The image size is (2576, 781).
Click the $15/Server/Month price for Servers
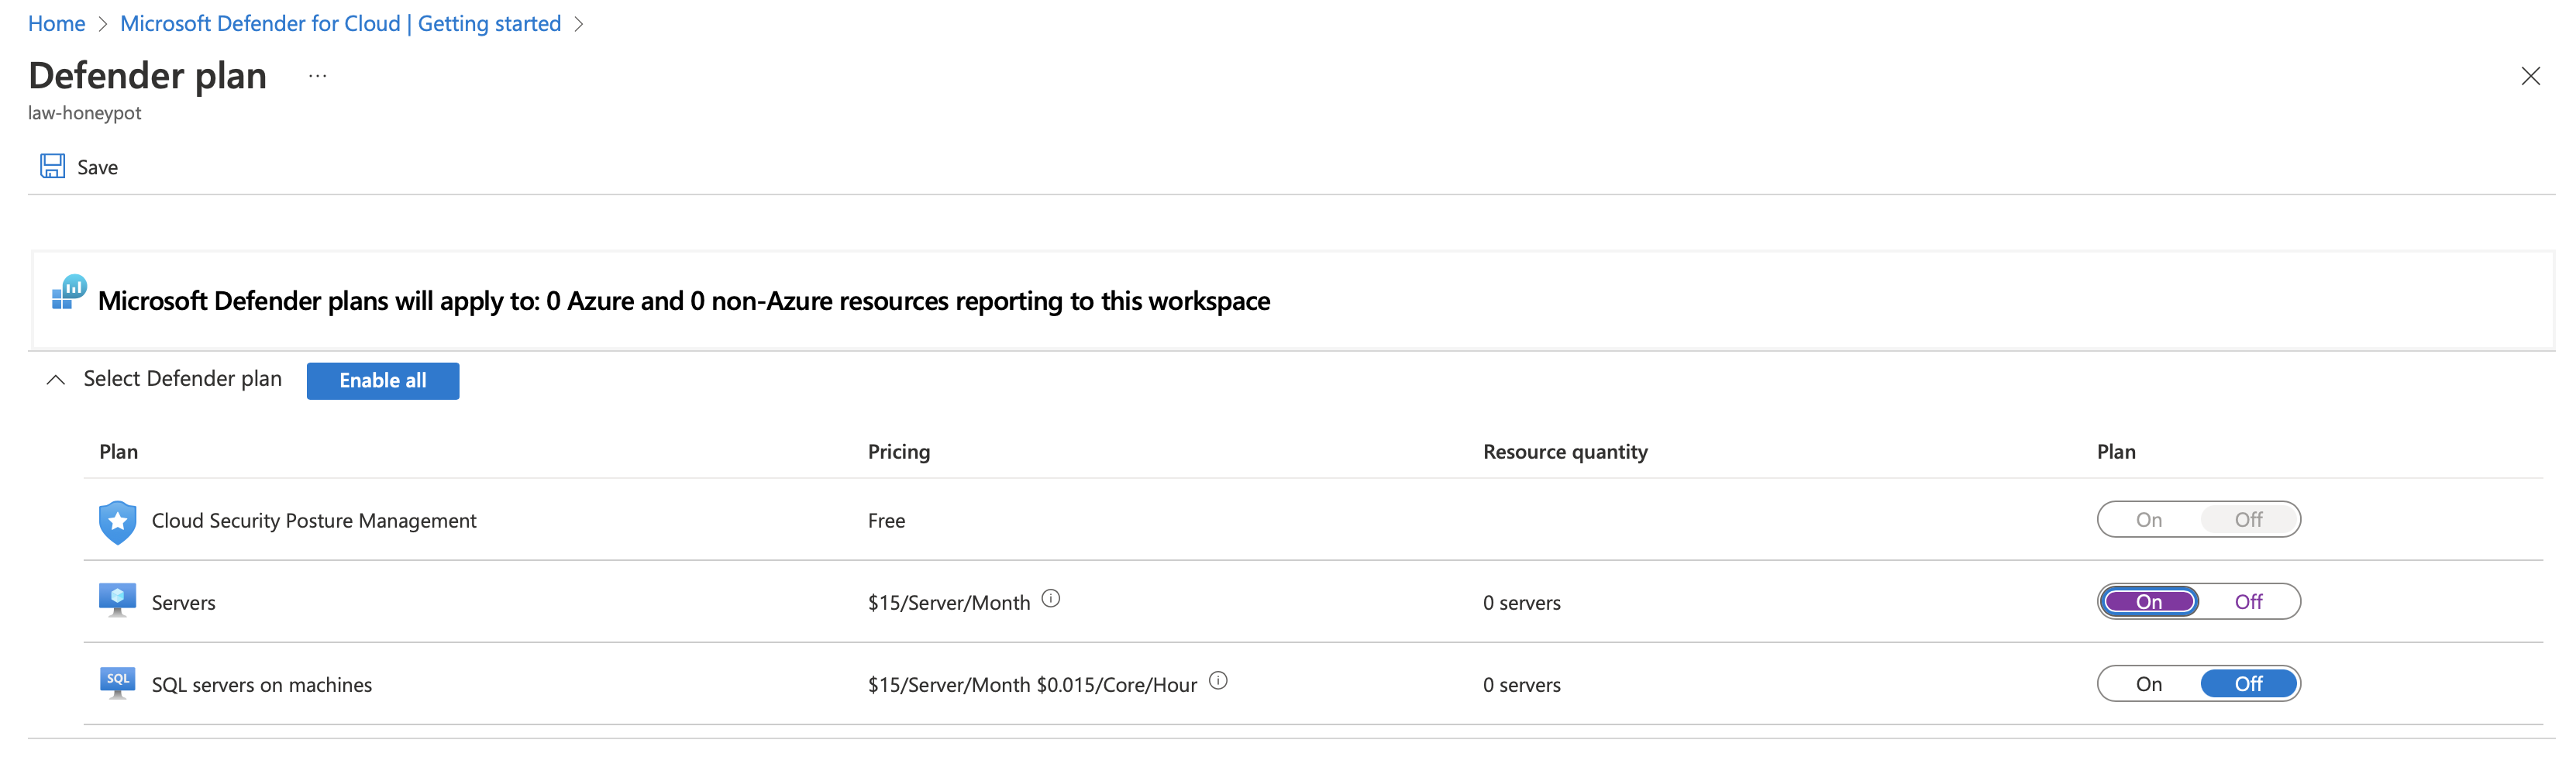(x=949, y=603)
